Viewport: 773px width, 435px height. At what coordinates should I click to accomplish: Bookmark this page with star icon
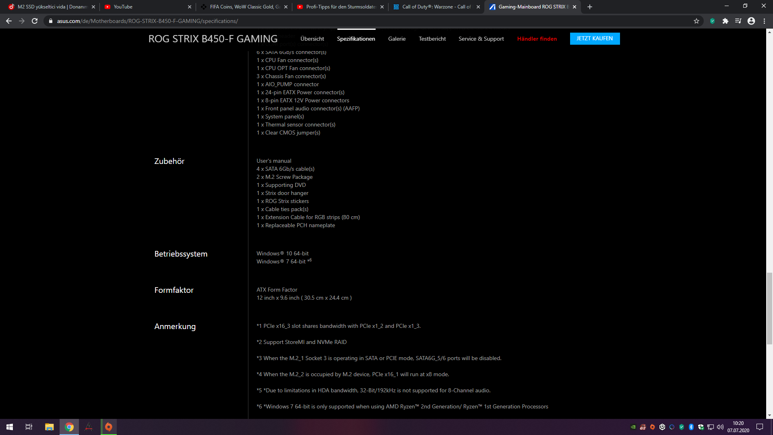[x=697, y=21]
